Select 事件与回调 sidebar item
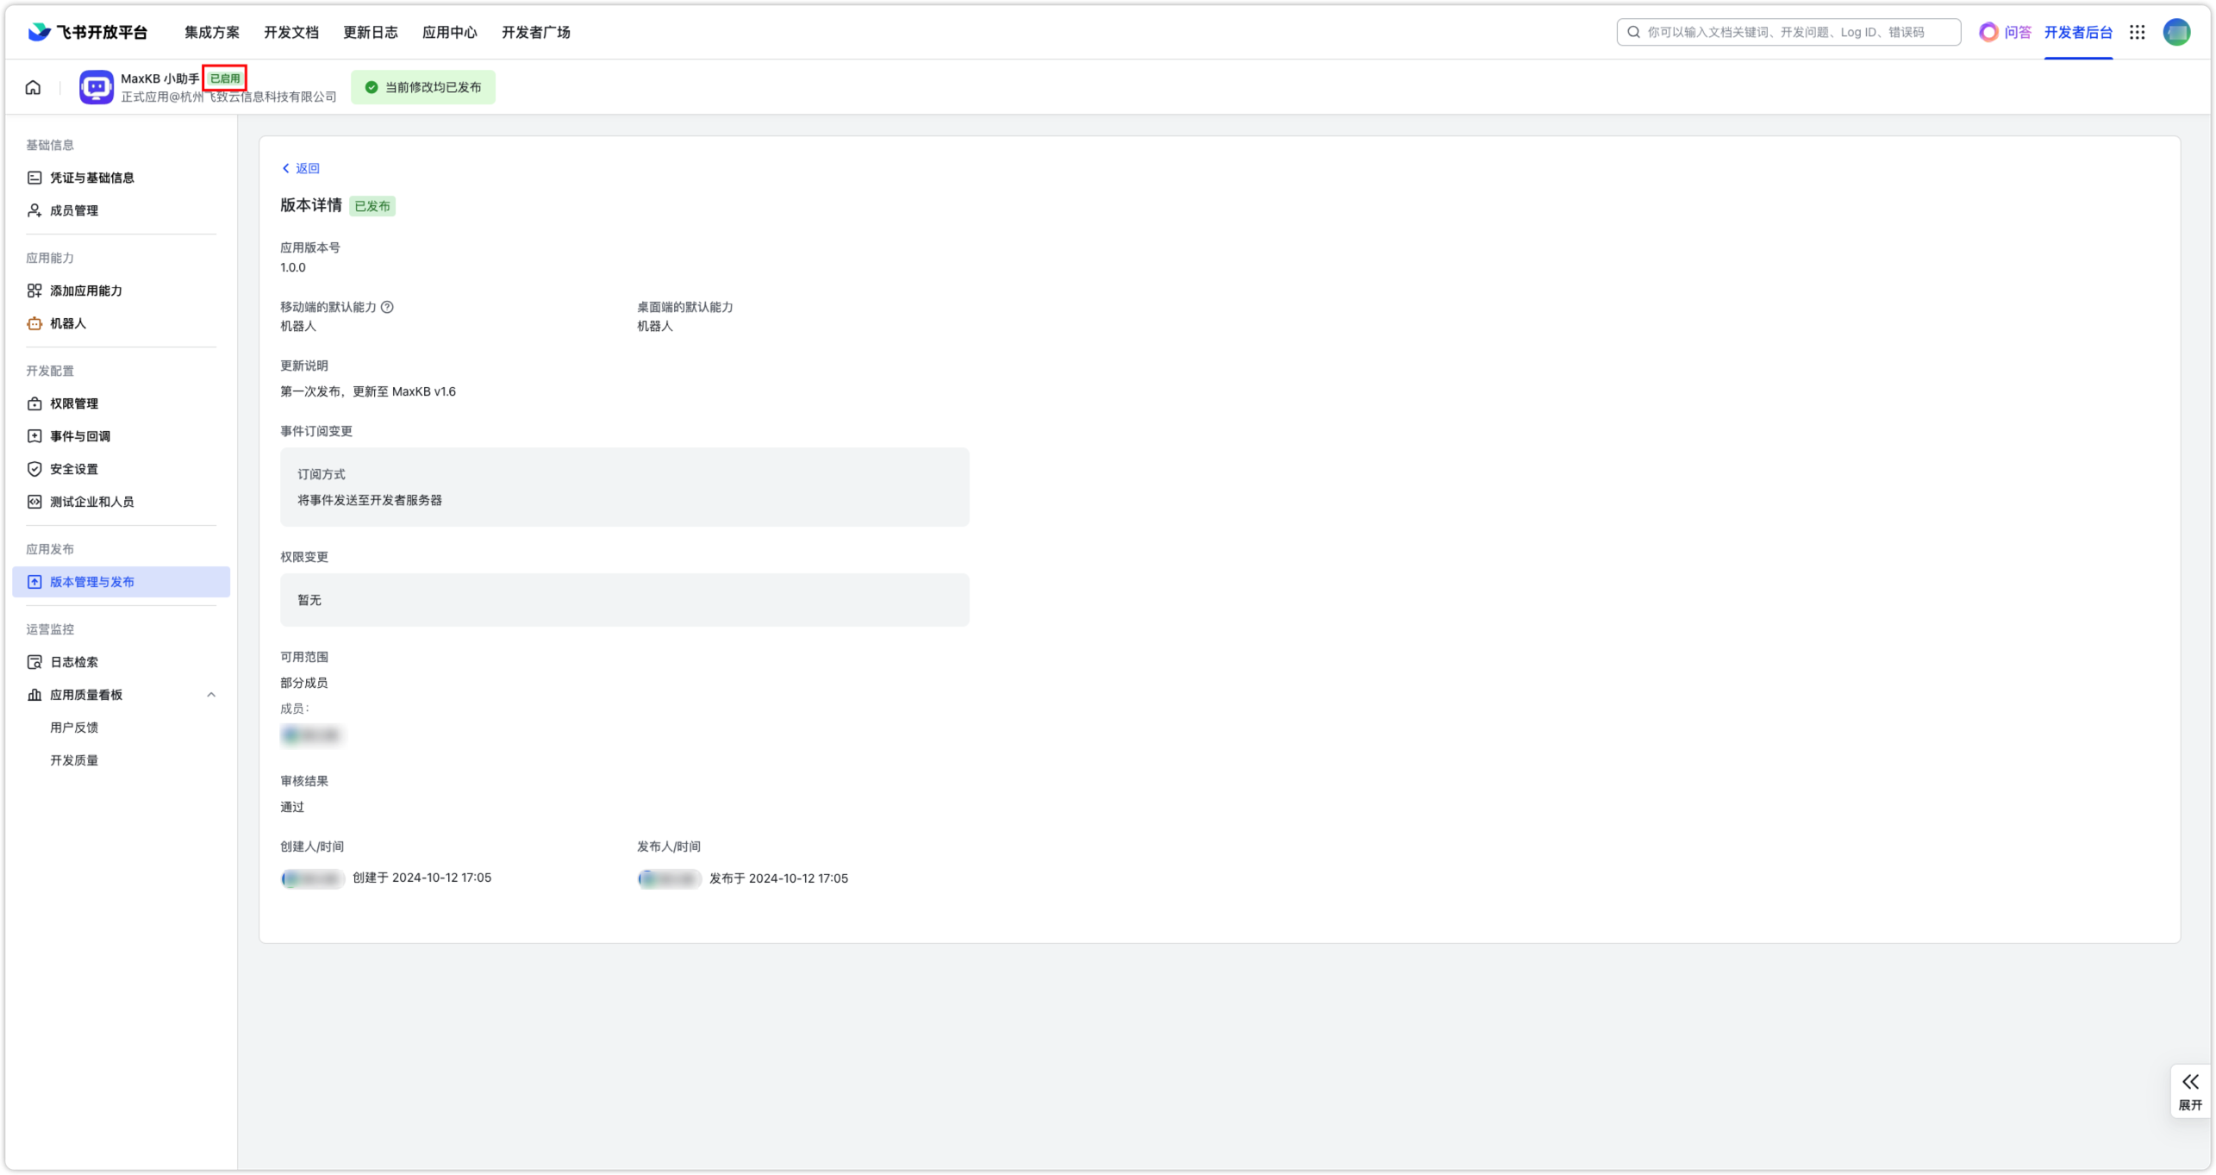The width and height of the screenshot is (2216, 1175). 79,436
